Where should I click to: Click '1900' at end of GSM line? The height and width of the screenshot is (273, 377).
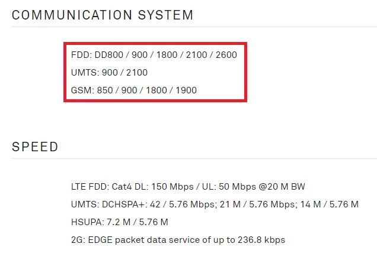pos(186,90)
